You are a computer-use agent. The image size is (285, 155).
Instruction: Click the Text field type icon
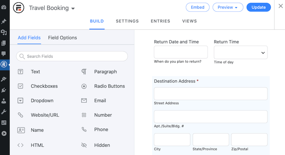[x=21, y=72]
